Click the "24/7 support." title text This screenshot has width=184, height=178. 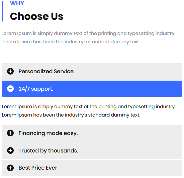coord(36,89)
